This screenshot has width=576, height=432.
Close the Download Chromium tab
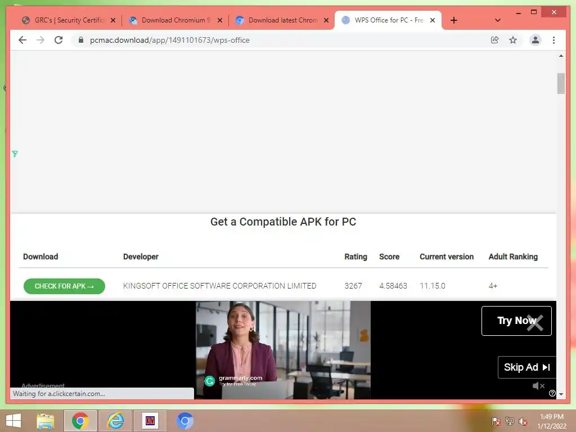pos(220,20)
